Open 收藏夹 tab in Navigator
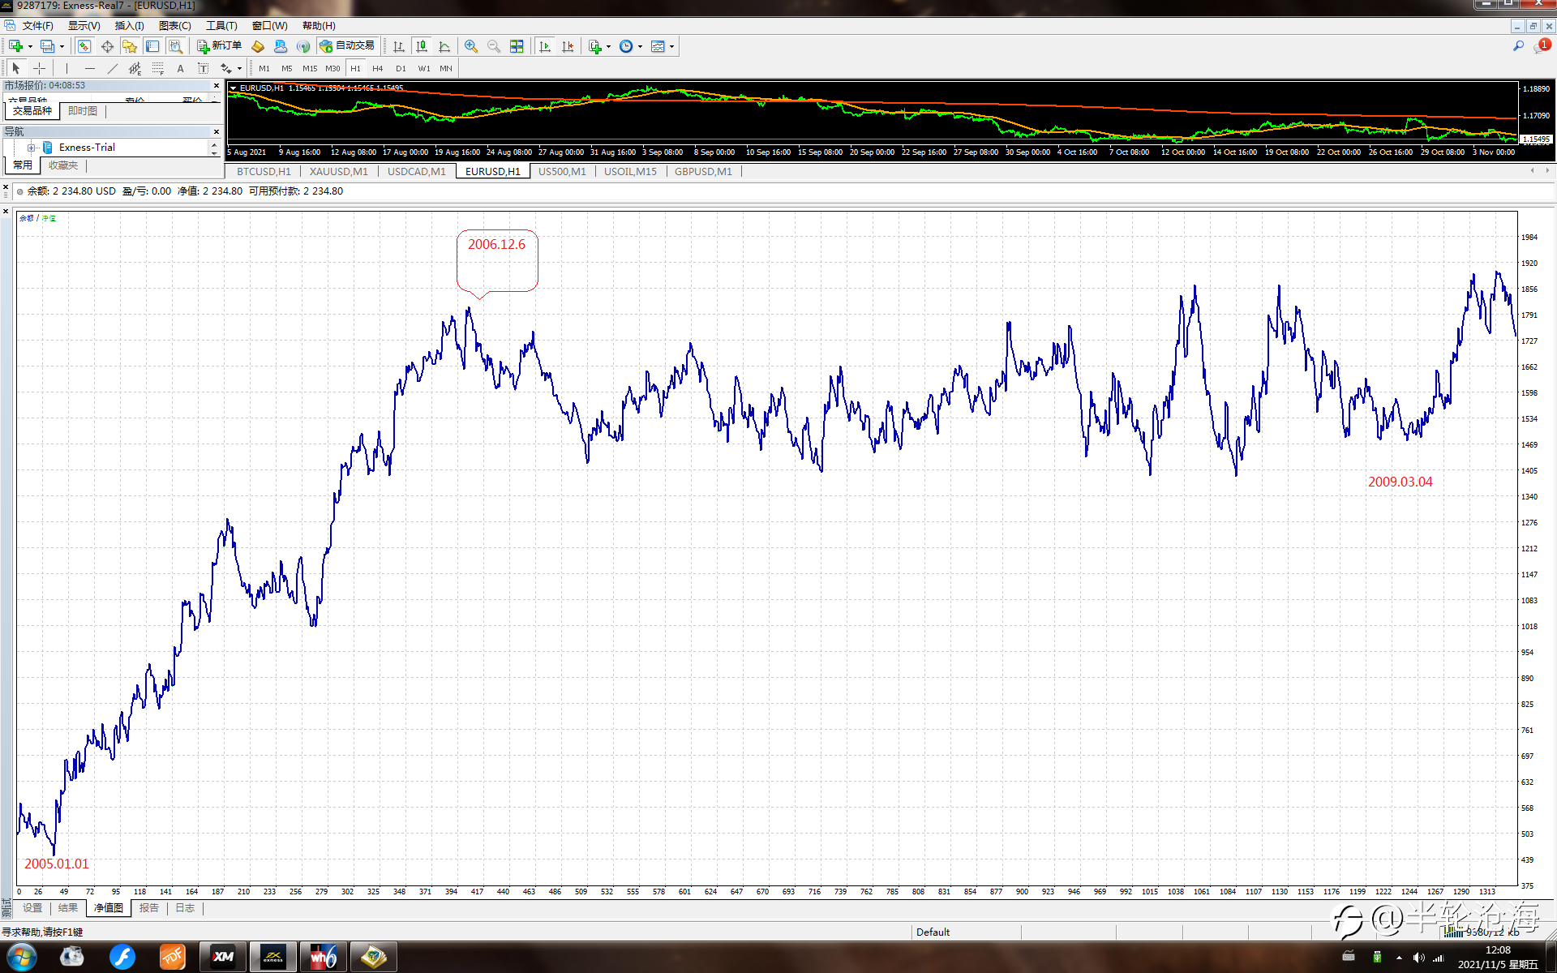This screenshot has height=973, width=1557. (63, 165)
